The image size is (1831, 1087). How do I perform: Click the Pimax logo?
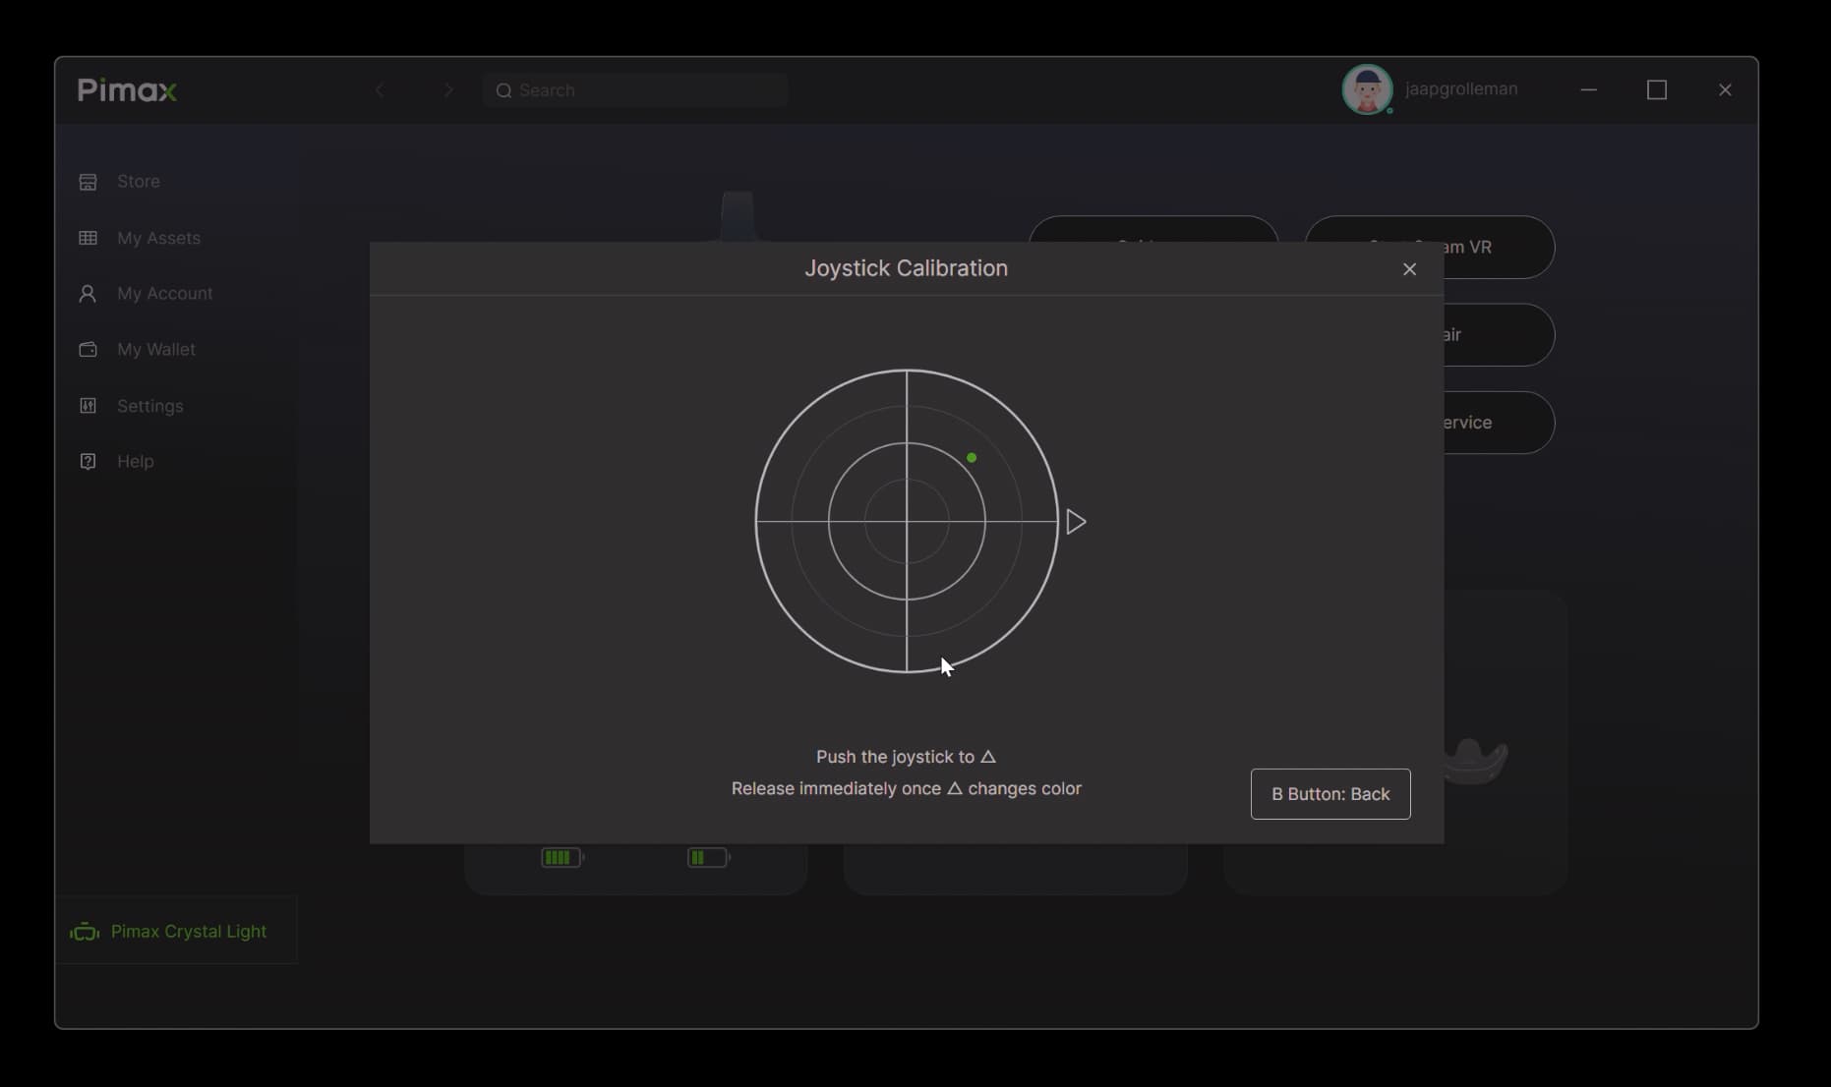[127, 90]
